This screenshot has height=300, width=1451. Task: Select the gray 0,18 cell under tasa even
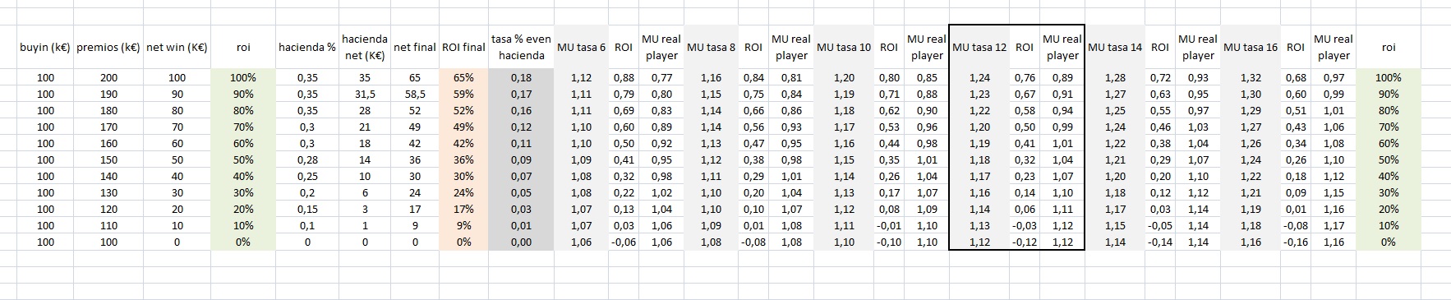click(x=521, y=78)
